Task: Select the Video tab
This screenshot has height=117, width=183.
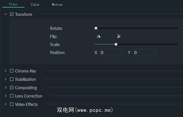Action: coord(13,4)
